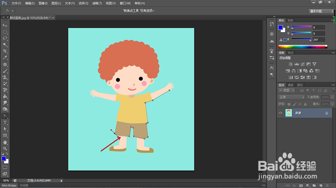Add a Color Balance adjustment

click(x=294, y=71)
